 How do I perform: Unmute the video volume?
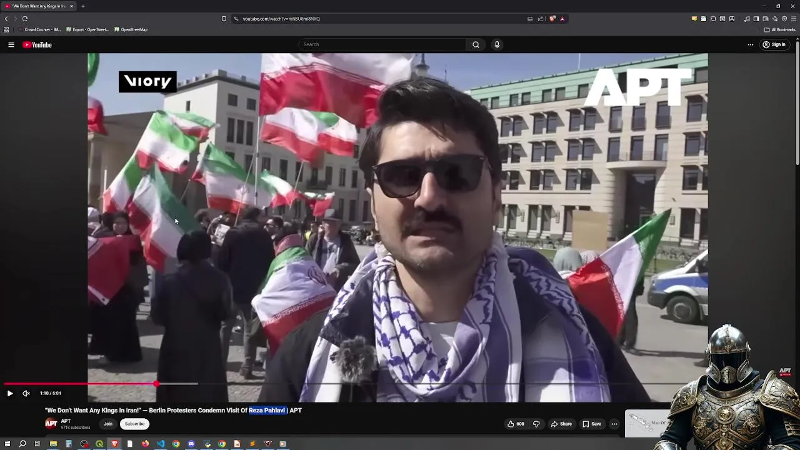click(26, 393)
